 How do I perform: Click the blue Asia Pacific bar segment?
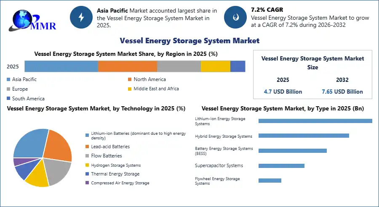(61, 66)
